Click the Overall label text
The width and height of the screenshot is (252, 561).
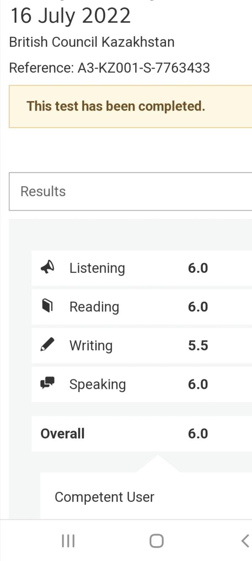62,433
